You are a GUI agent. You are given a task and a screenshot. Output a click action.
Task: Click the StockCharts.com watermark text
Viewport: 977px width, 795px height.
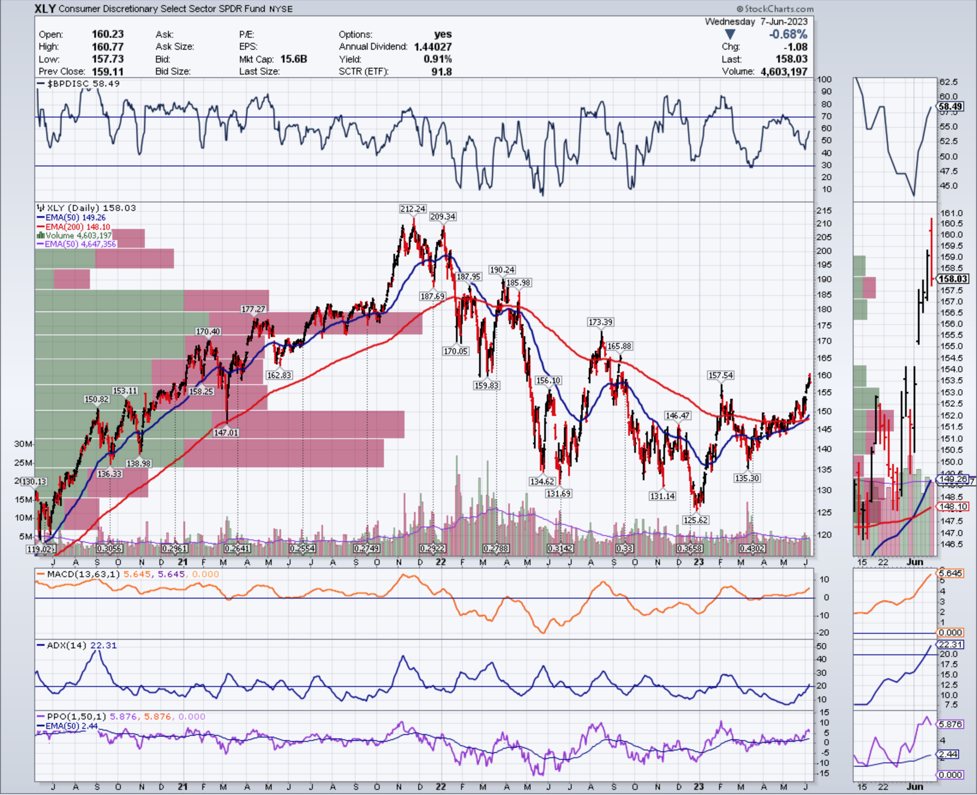pyautogui.click(x=775, y=9)
